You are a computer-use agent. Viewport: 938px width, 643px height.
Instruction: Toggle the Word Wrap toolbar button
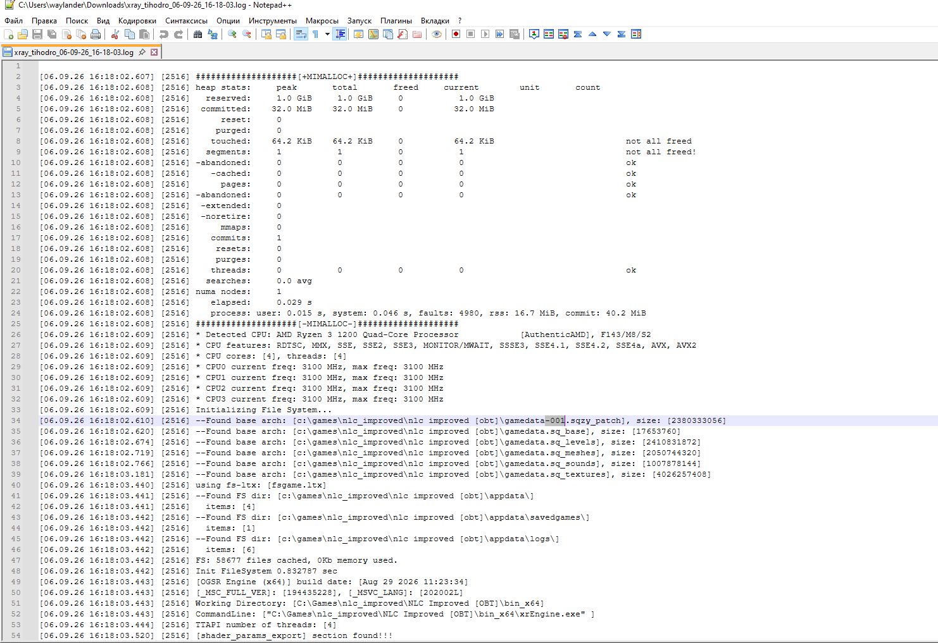click(301, 34)
